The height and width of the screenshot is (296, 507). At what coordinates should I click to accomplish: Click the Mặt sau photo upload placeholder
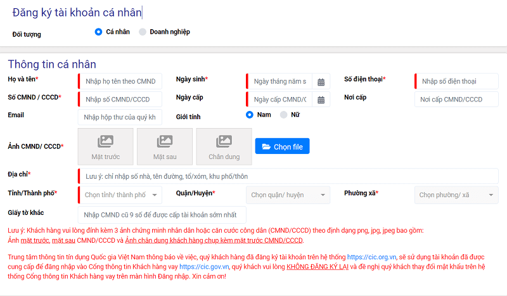[x=165, y=147]
